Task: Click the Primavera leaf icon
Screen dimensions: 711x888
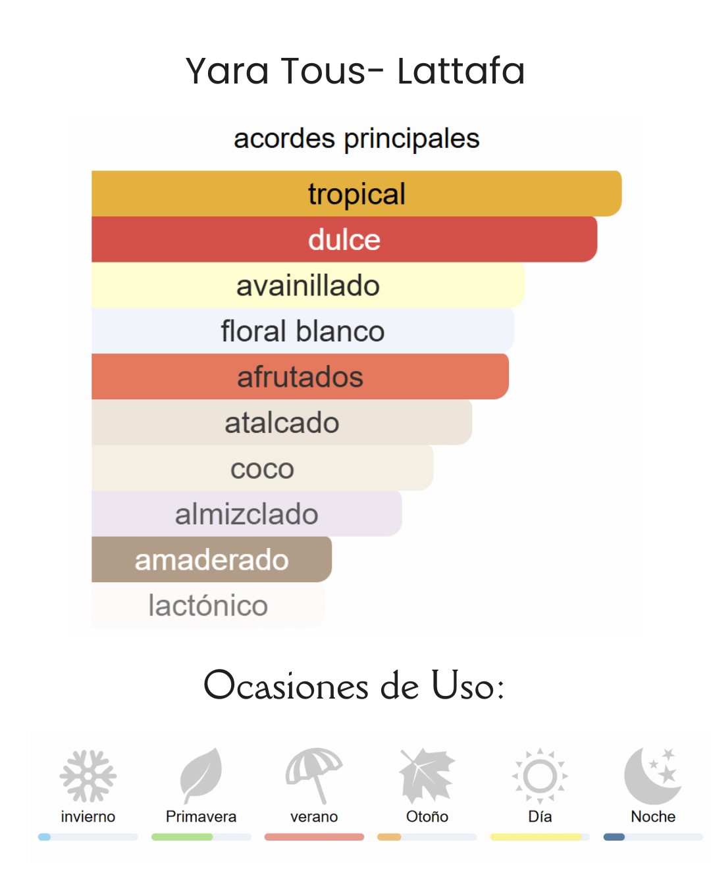Action: (x=201, y=775)
